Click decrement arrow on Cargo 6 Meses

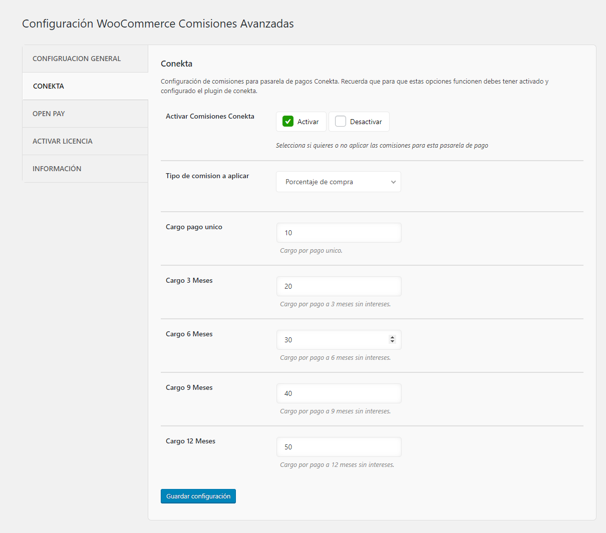pos(392,342)
